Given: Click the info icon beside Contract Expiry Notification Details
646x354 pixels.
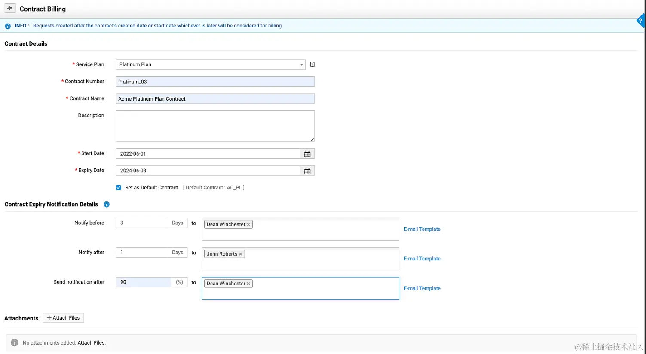Looking at the screenshot, I should 106,204.
